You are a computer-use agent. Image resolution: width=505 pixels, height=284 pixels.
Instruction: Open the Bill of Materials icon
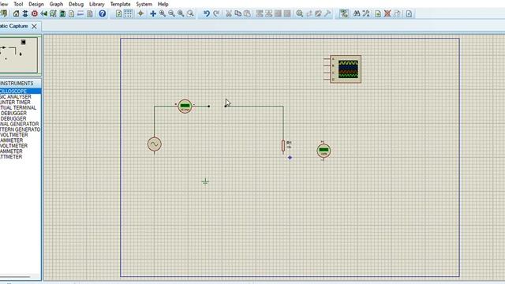click(x=72, y=13)
